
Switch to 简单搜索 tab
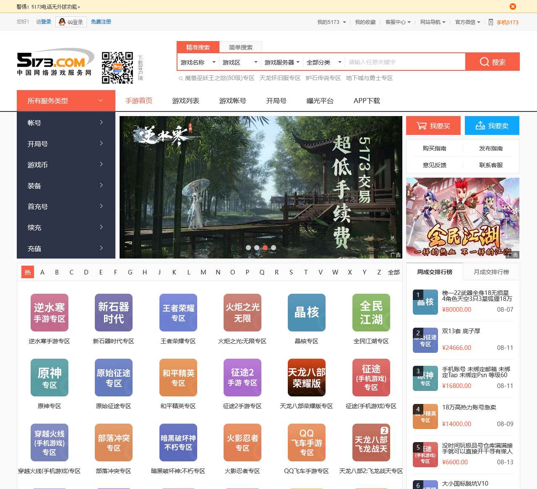click(x=241, y=47)
